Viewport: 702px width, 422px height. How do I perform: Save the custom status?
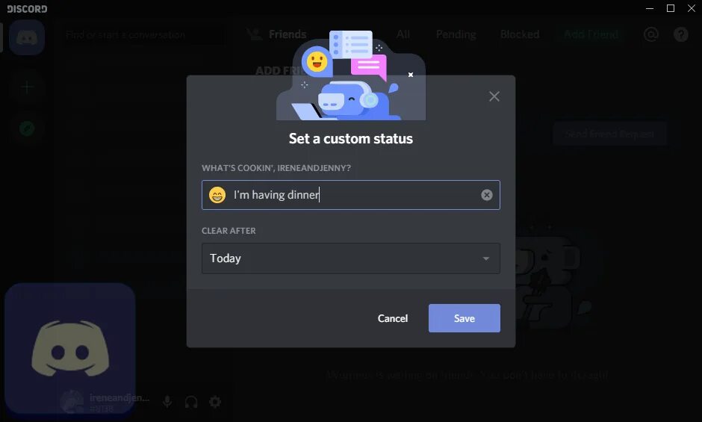[x=465, y=318]
